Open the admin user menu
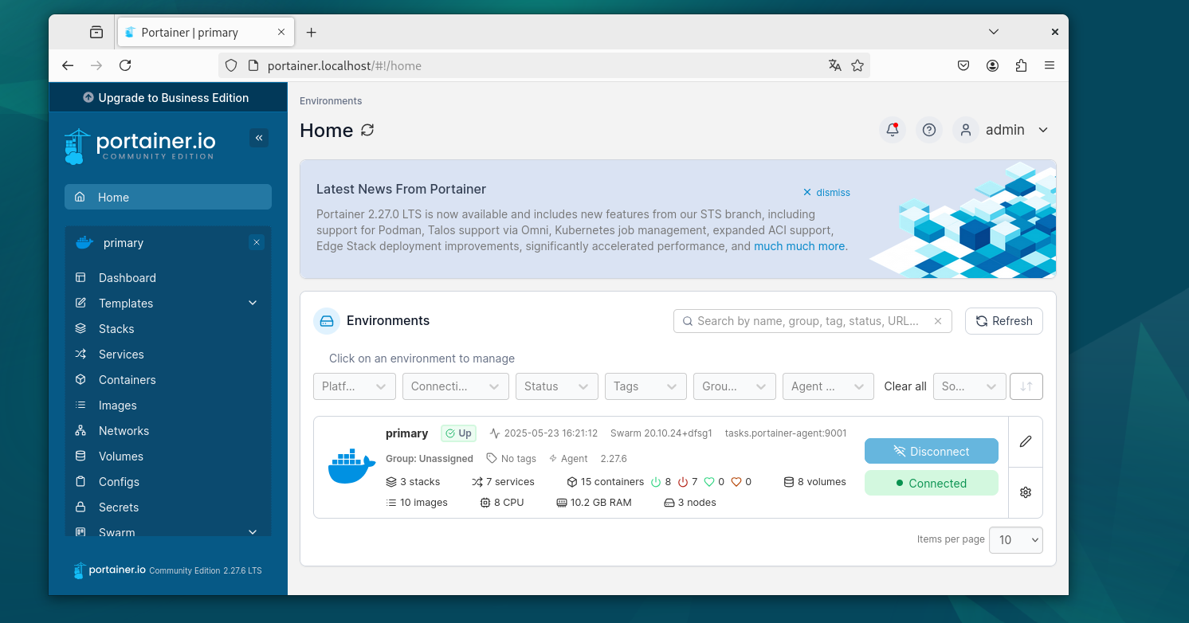This screenshot has width=1189, height=623. tap(1004, 130)
